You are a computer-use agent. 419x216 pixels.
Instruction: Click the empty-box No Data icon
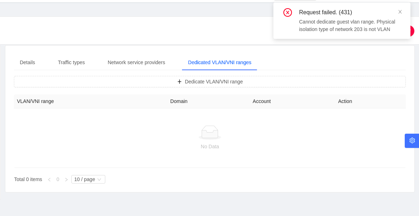click(210, 132)
